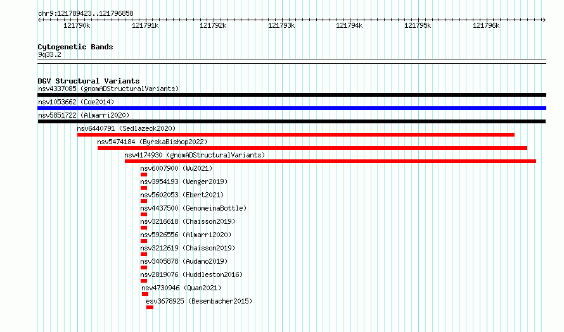
Task: Click the small red glyph under nsv2819076
Action: 144,281
